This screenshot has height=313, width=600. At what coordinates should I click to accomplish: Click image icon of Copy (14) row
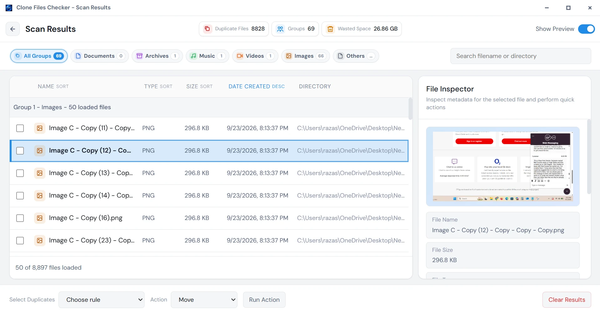(x=40, y=196)
